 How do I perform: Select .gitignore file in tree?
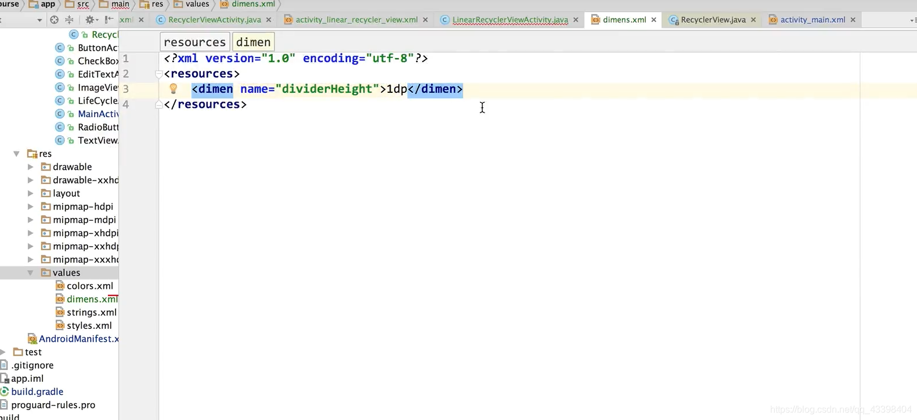coord(33,365)
